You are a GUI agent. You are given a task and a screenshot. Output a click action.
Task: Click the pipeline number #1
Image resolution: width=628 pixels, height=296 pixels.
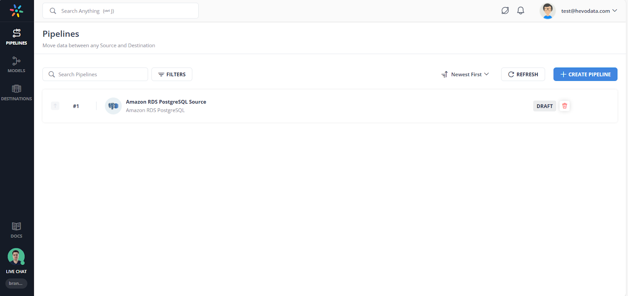[76, 106]
